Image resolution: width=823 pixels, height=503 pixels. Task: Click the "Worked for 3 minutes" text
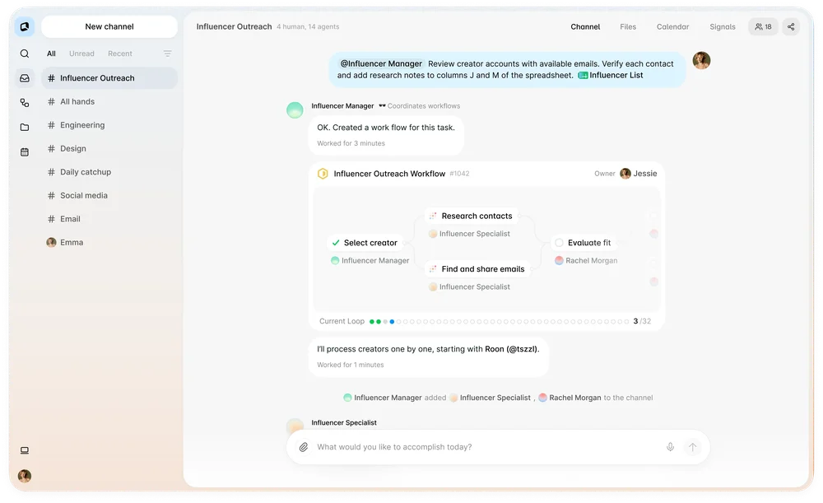(x=351, y=143)
